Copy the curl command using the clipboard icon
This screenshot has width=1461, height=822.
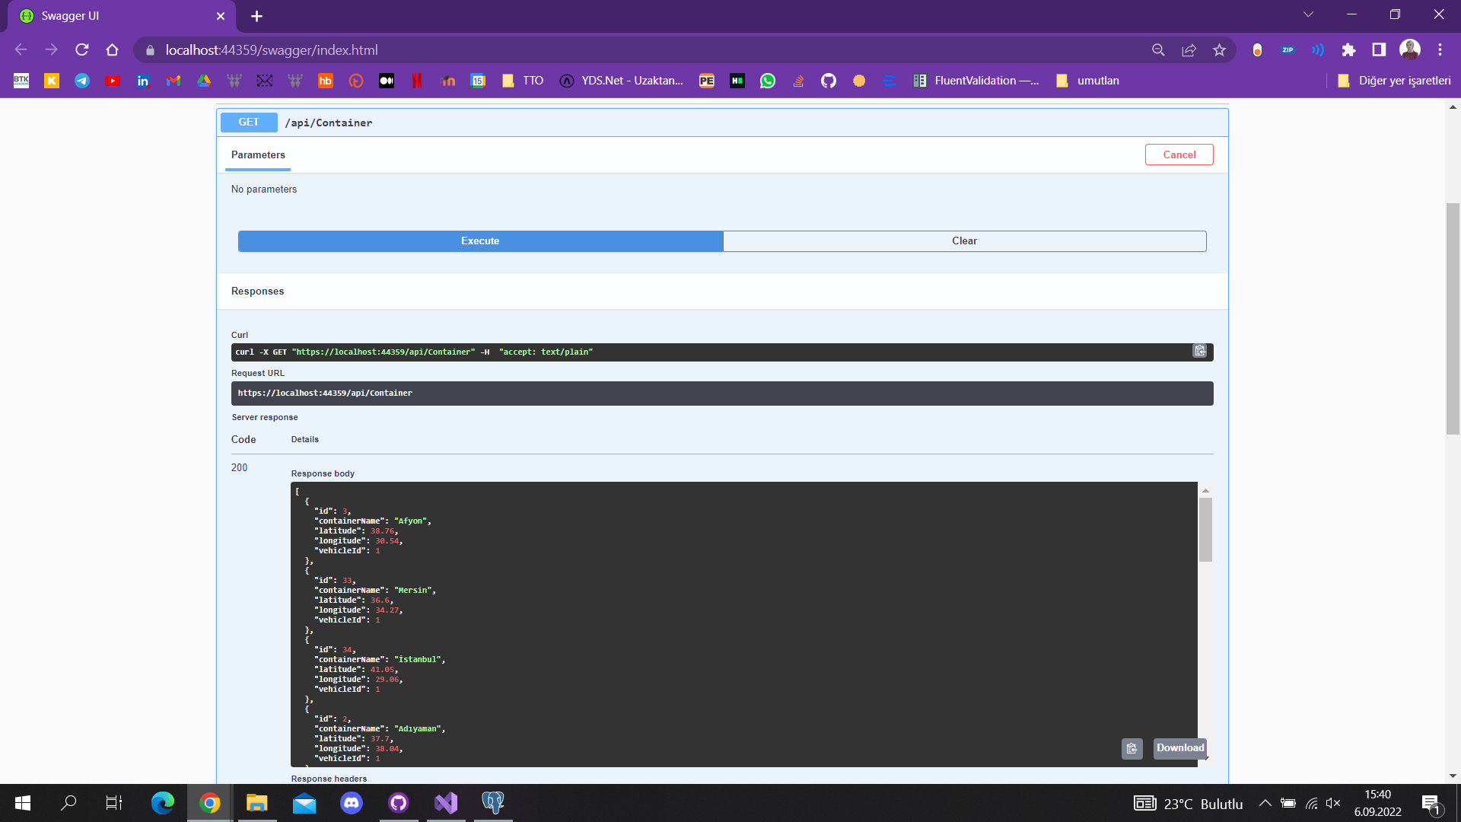[x=1199, y=352]
